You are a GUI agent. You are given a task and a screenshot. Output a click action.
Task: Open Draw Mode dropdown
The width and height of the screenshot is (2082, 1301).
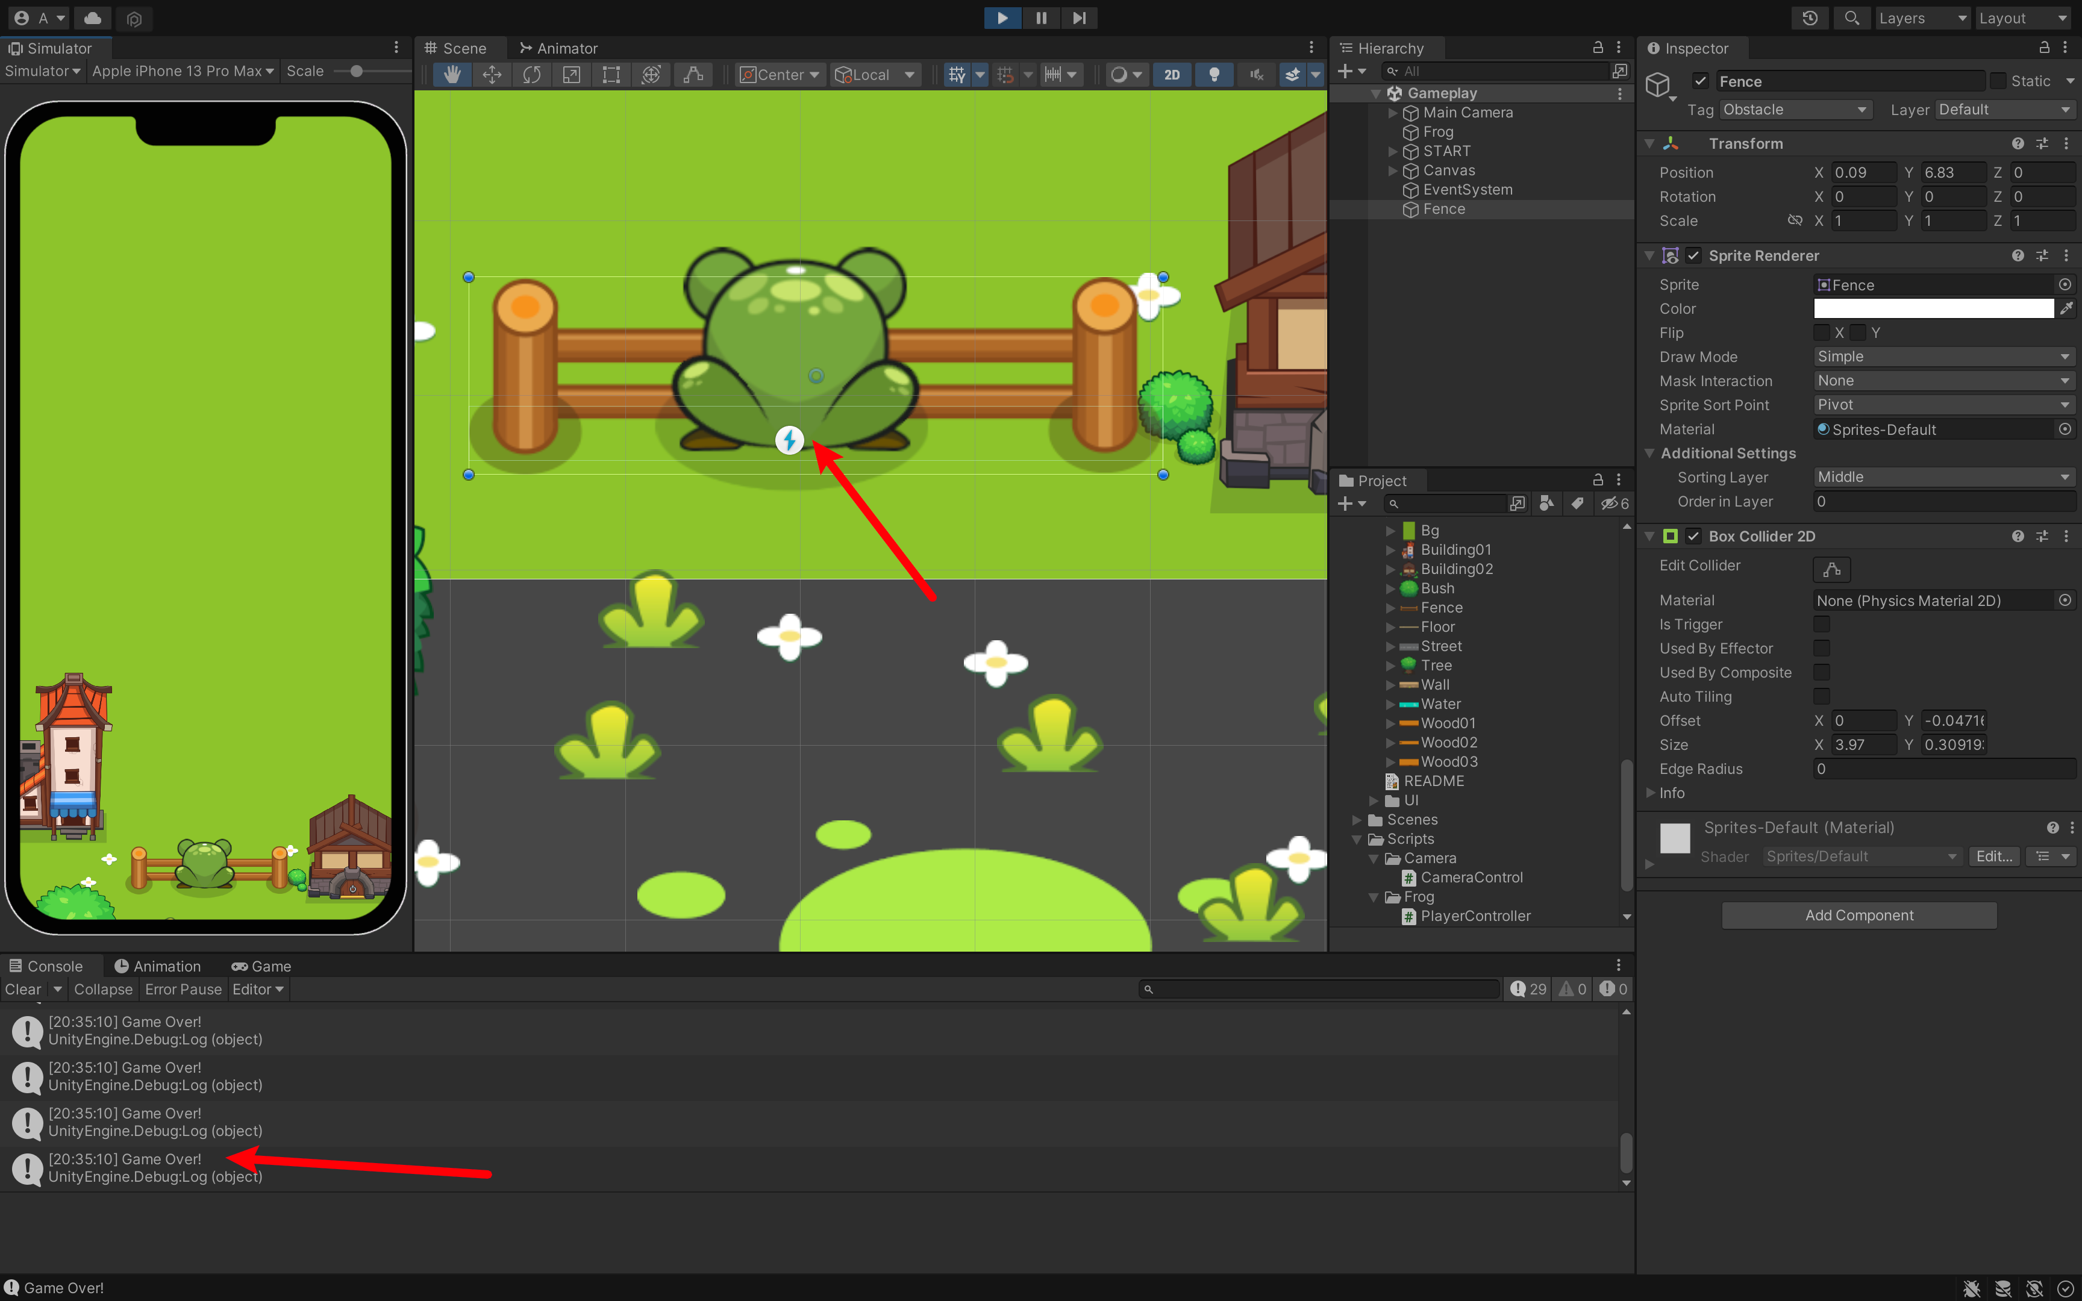click(1945, 356)
